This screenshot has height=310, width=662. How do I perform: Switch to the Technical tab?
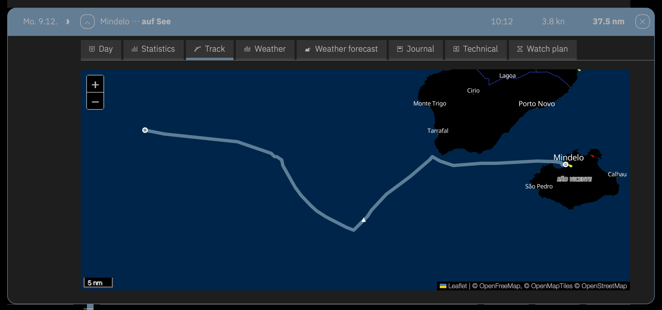(x=475, y=49)
